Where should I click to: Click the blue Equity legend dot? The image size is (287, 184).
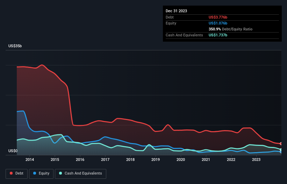[35, 173]
